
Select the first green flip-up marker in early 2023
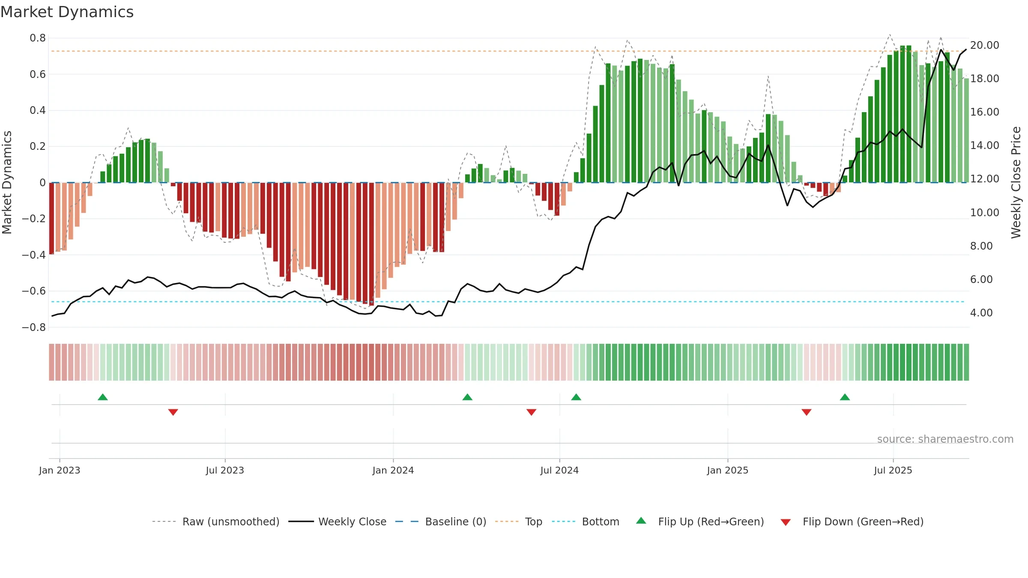pos(103,397)
